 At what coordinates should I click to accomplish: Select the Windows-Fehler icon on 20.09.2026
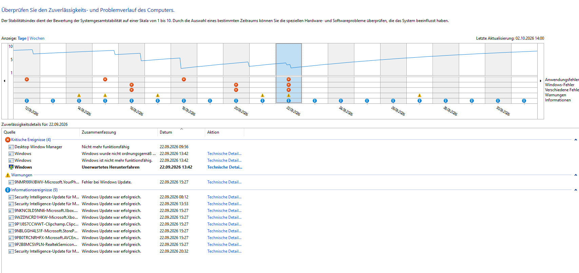tap(236, 85)
